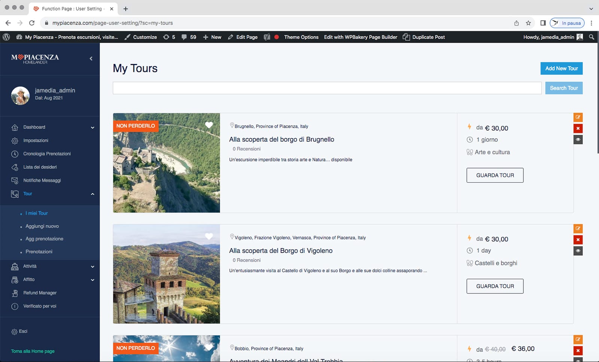This screenshot has height=362, width=599.
Task: Click the tour search input field
Action: coord(327,88)
